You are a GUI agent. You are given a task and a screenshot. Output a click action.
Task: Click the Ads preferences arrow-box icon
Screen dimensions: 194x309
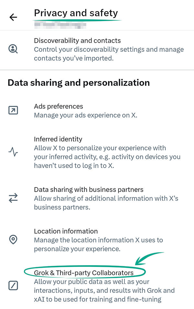[13, 111]
